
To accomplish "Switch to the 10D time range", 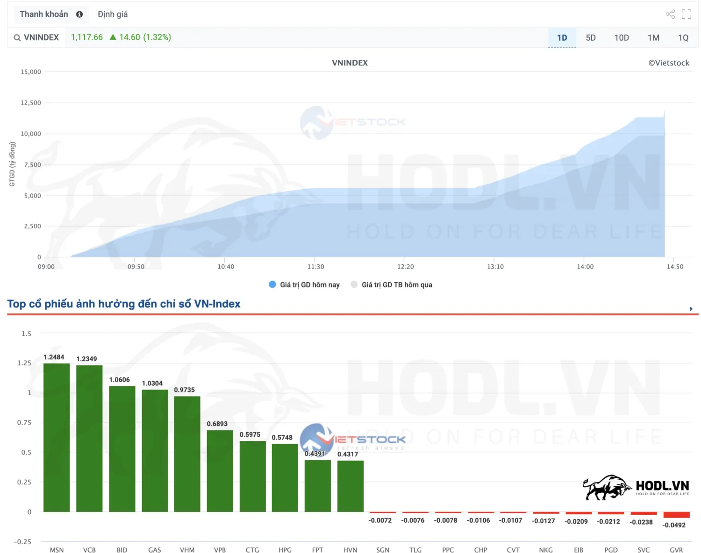I will click(x=621, y=38).
